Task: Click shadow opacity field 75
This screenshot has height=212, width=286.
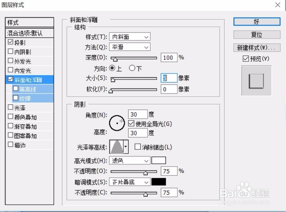Action: point(169,192)
